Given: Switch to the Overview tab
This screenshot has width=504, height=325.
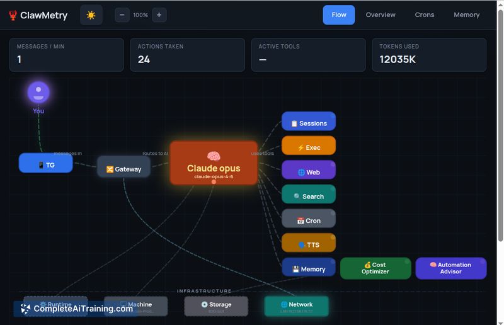Looking at the screenshot, I should [381, 14].
